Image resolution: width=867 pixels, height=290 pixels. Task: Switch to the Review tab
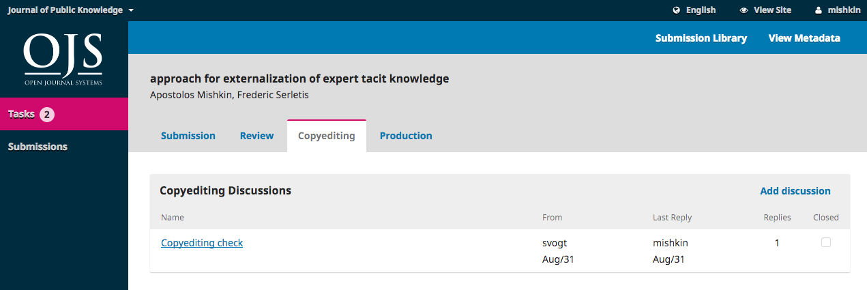tap(256, 136)
